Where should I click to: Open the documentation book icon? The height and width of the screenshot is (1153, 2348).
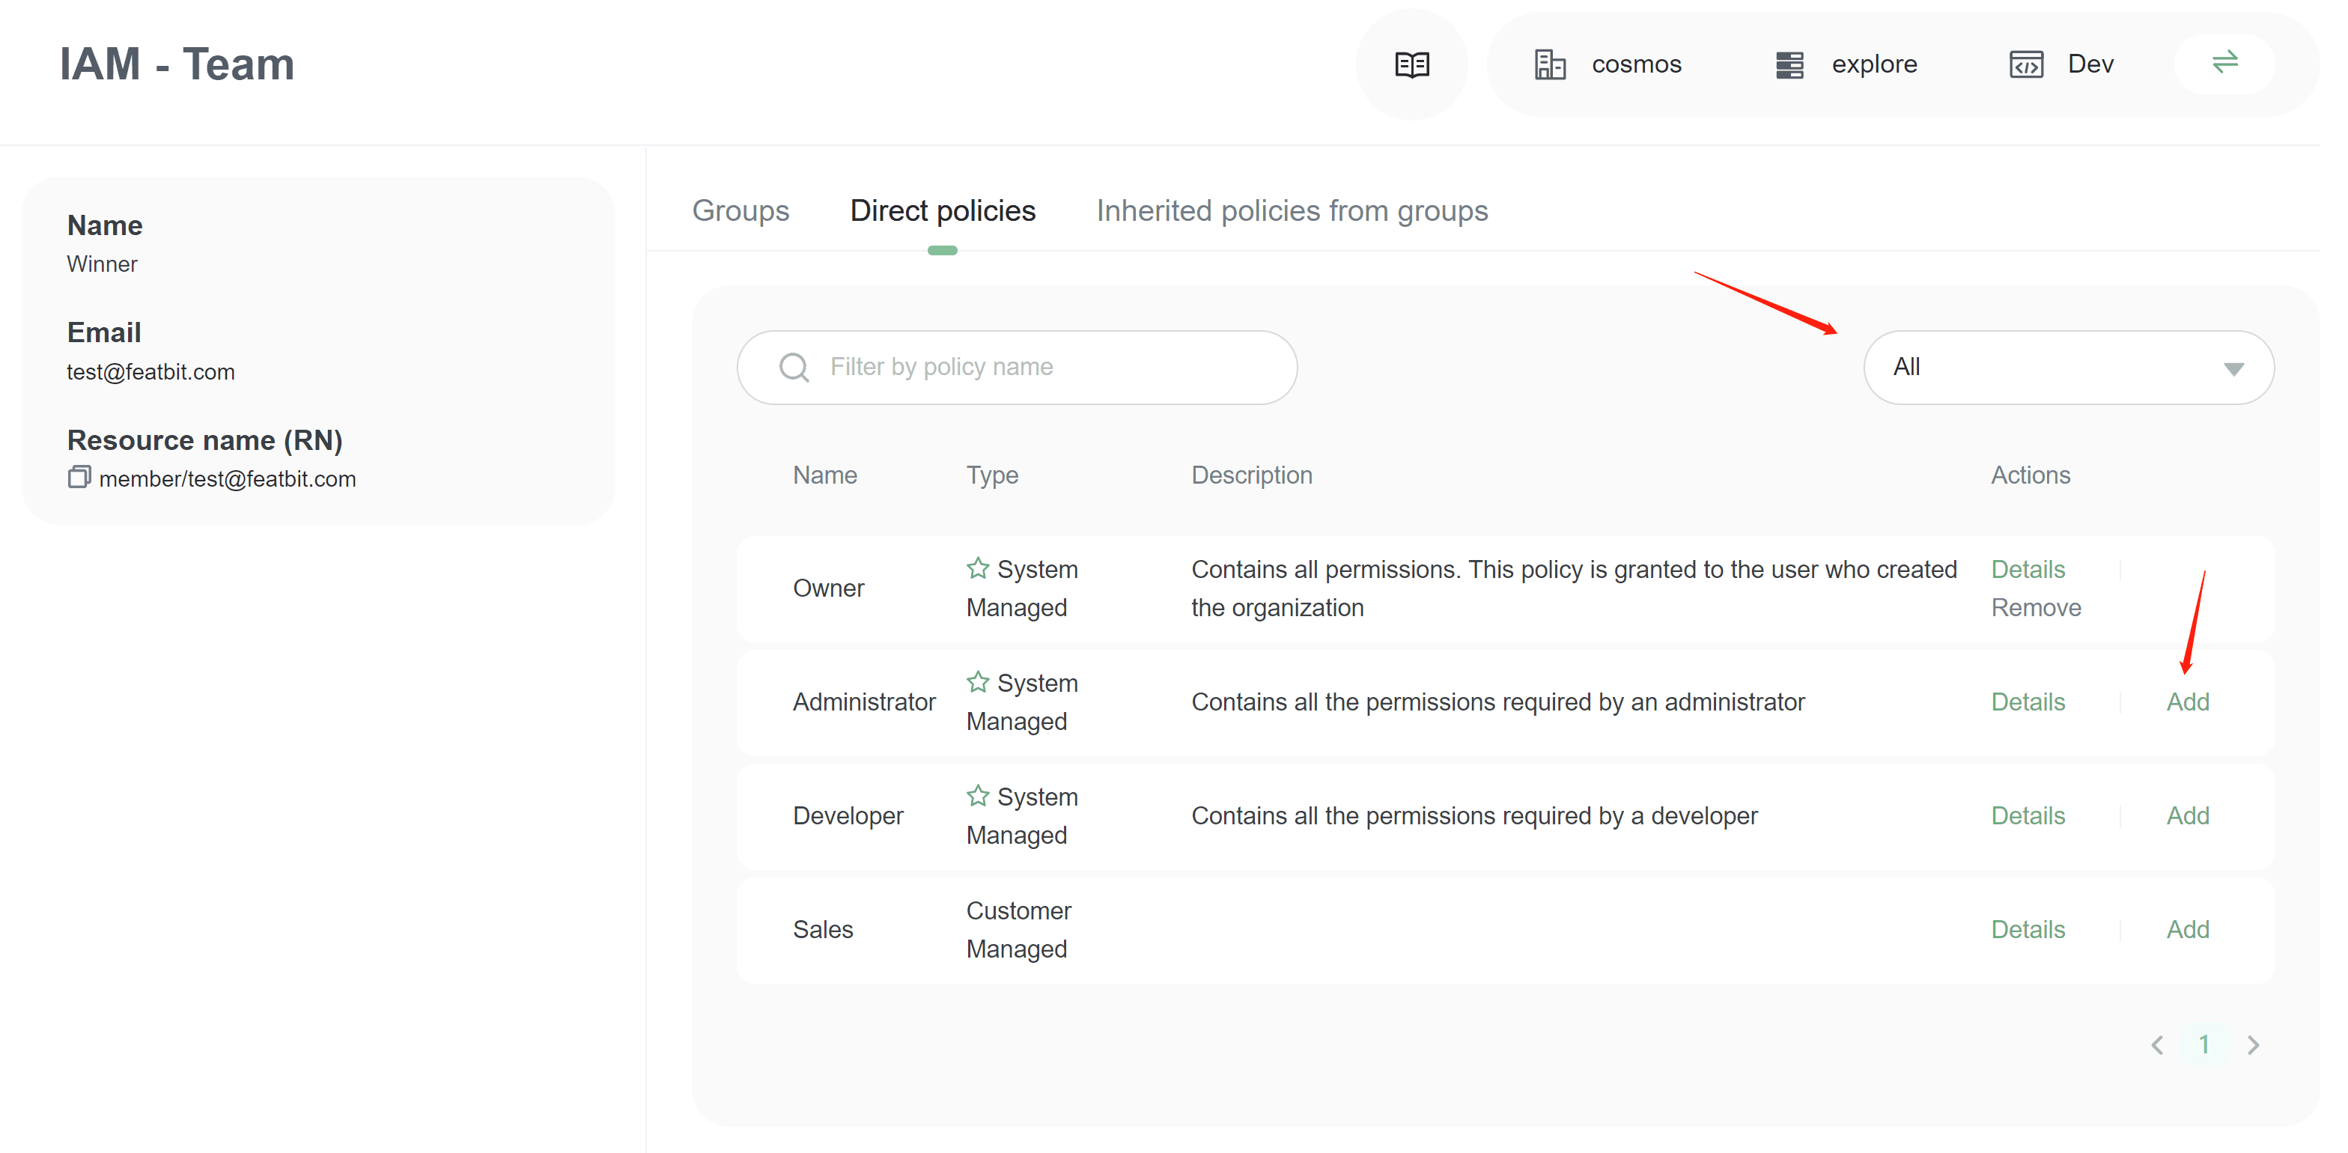1411,64
